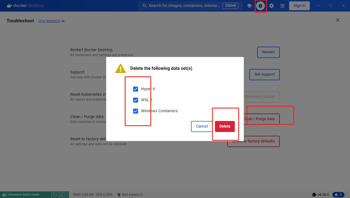This screenshot has height=198, width=350.
Task: Click the Restart button
Action: (x=268, y=52)
